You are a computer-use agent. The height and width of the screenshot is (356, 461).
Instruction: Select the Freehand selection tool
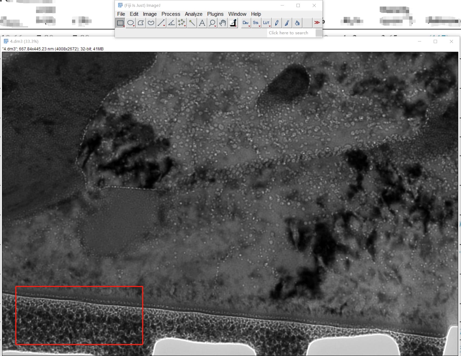click(x=150, y=23)
